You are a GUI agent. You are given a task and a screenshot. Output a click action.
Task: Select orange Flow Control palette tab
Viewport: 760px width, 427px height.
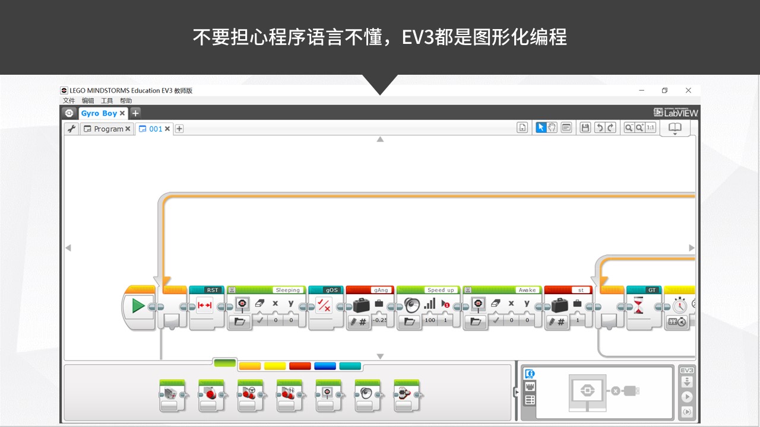pos(250,366)
